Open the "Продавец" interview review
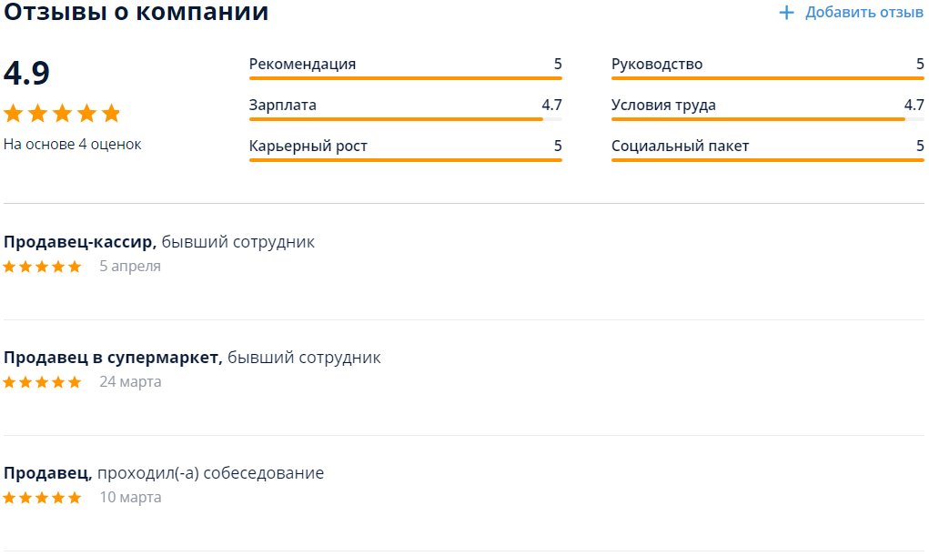Screen dimensions: 929x556 [47, 473]
